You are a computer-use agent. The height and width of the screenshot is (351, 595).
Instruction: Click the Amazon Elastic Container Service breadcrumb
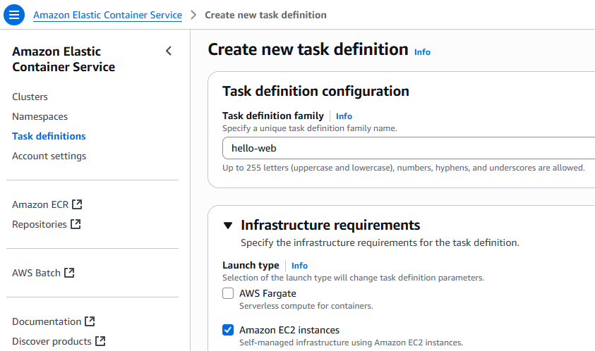(107, 15)
